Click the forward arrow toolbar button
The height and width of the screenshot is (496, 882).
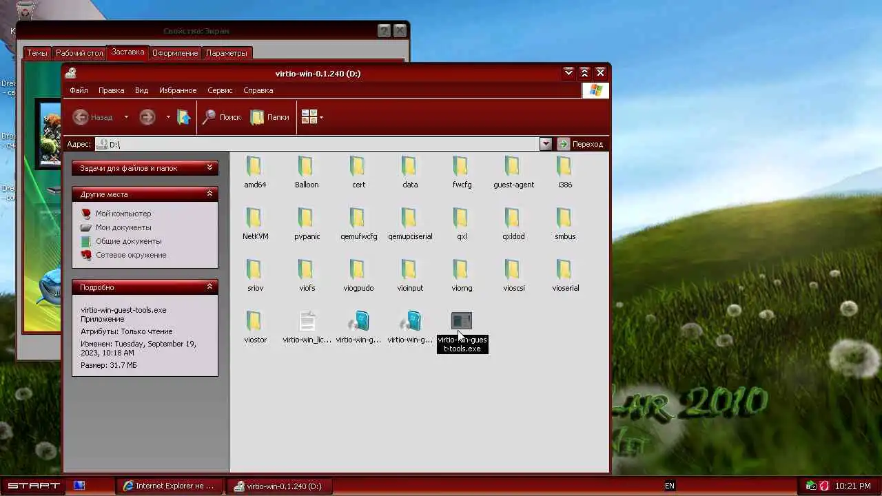[147, 117]
